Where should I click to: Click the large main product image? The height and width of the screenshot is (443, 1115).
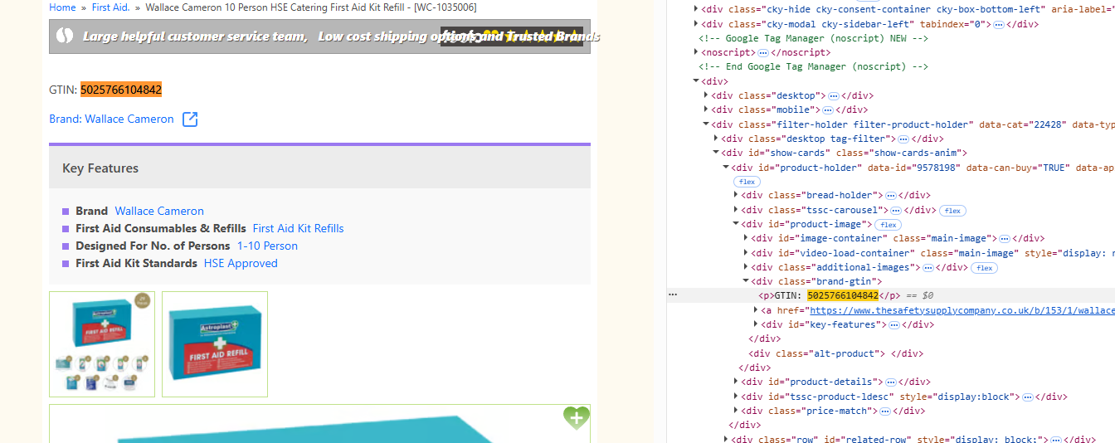coord(319,424)
